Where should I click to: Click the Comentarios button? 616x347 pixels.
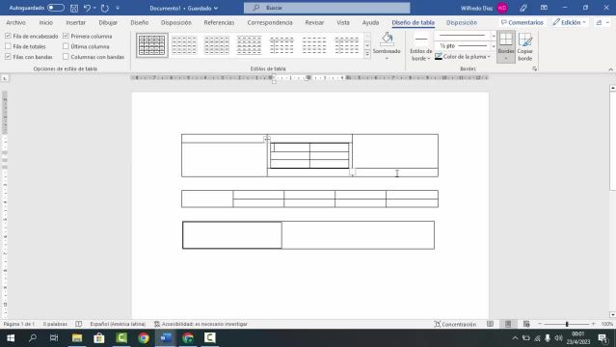(522, 23)
